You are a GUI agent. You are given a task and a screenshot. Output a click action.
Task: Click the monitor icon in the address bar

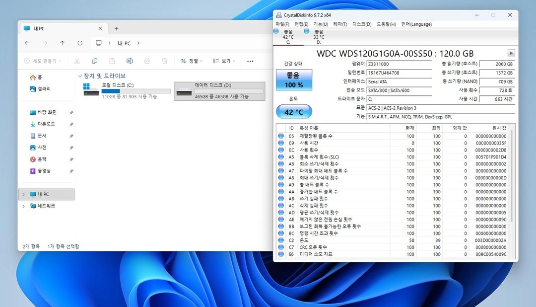point(98,43)
